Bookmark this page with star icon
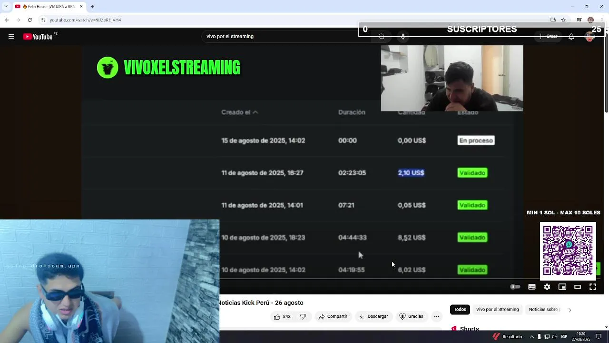 click(x=563, y=20)
